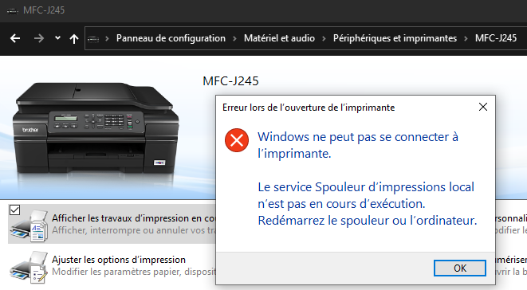Go up one folder level
Viewport: 527px width, 290px height.
[74, 39]
